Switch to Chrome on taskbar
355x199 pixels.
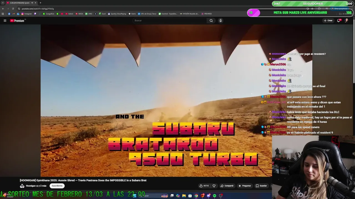point(196,196)
